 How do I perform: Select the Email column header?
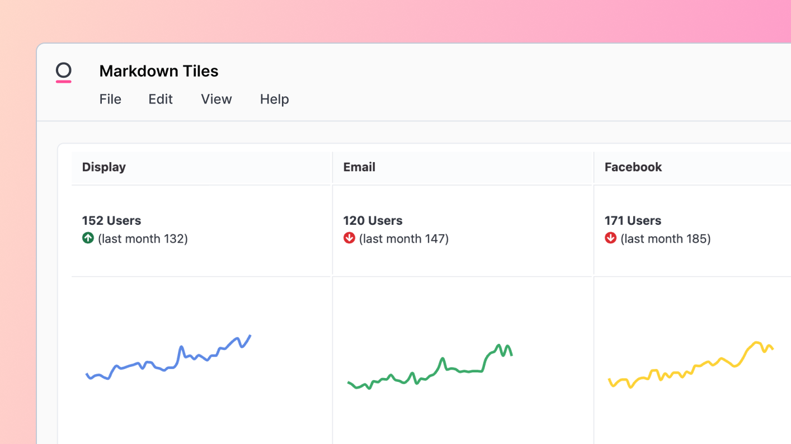pos(359,167)
